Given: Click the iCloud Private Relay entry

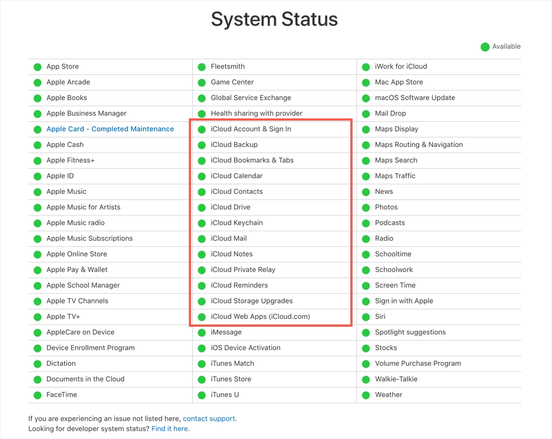Looking at the screenshot, I should point(243,270).
